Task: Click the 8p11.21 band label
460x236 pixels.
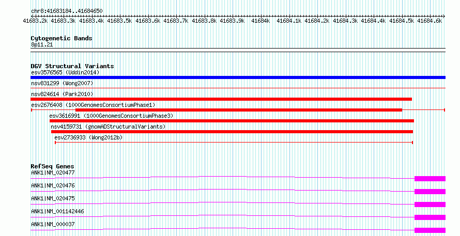Action: point(42,45)
